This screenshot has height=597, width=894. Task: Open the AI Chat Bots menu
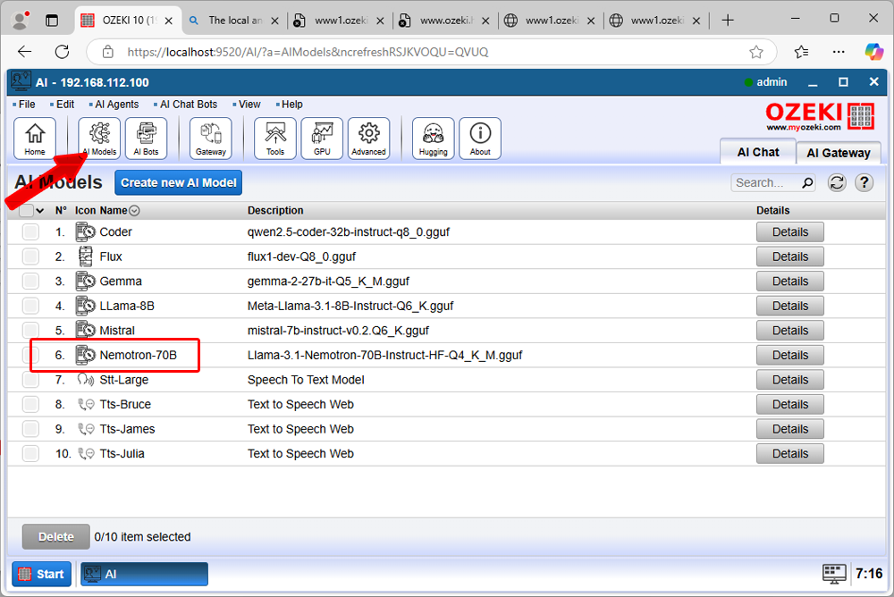(x=188, y=105)
